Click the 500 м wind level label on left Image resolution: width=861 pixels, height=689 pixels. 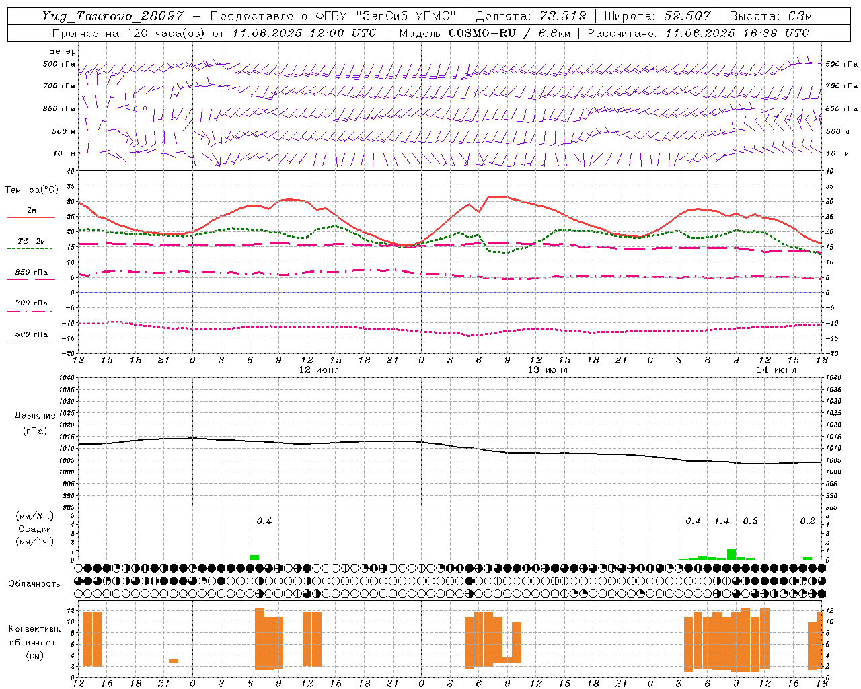point(64,131)
